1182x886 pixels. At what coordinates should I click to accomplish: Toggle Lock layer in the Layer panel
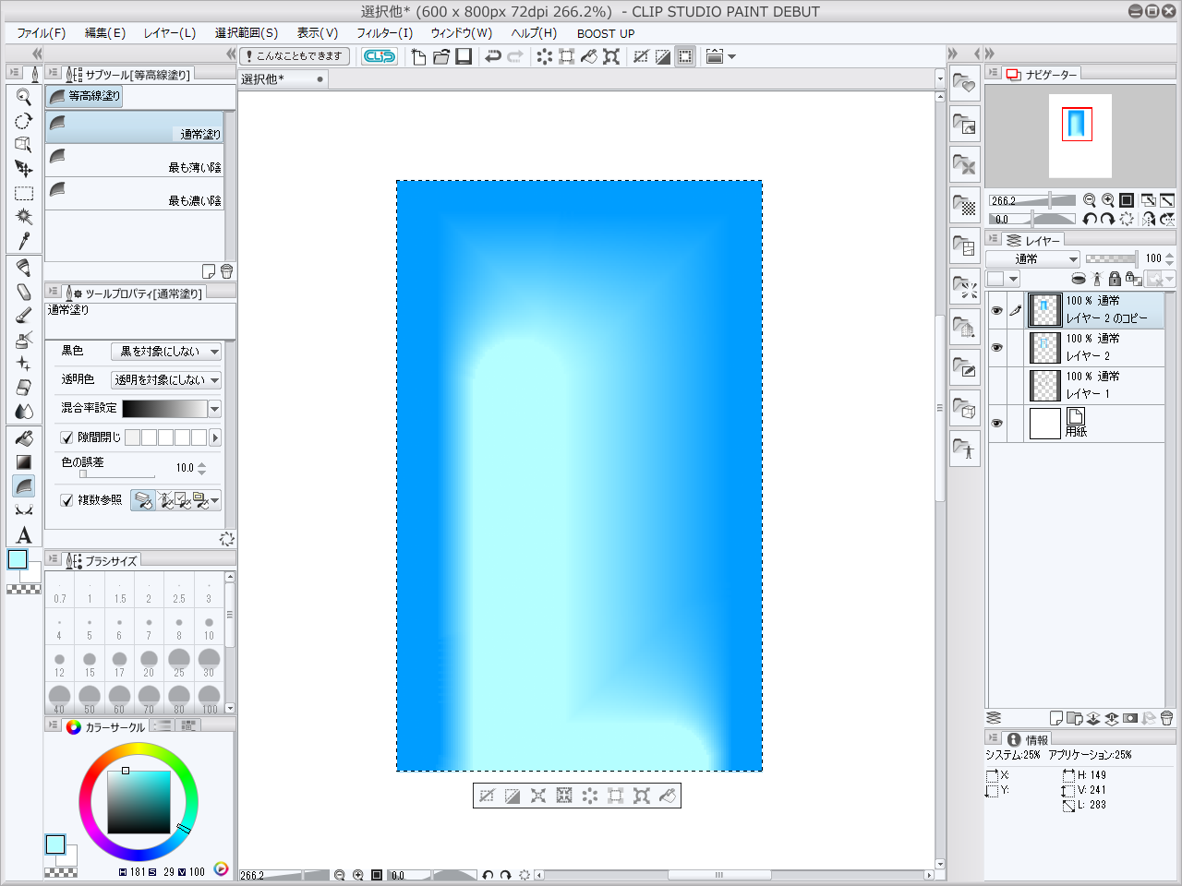point(1115,279)
